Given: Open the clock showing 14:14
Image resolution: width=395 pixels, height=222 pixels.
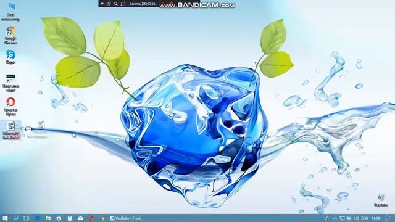Looking at the screenshot, I should pos(376,218).
